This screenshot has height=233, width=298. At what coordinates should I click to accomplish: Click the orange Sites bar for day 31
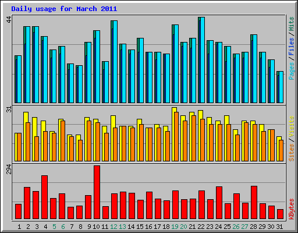(281, 150)
